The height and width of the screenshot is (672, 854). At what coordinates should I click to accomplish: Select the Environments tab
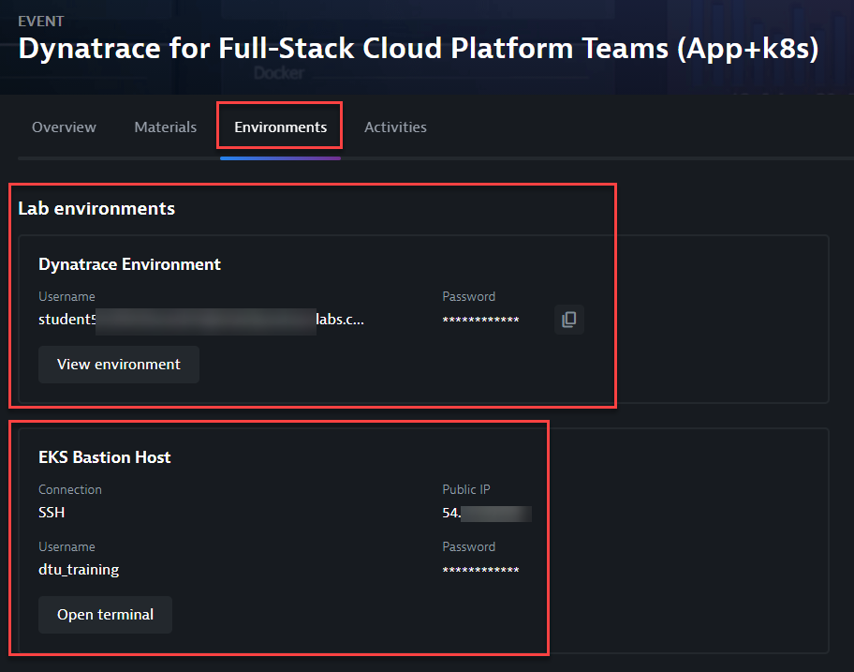(x=280, y=127)
